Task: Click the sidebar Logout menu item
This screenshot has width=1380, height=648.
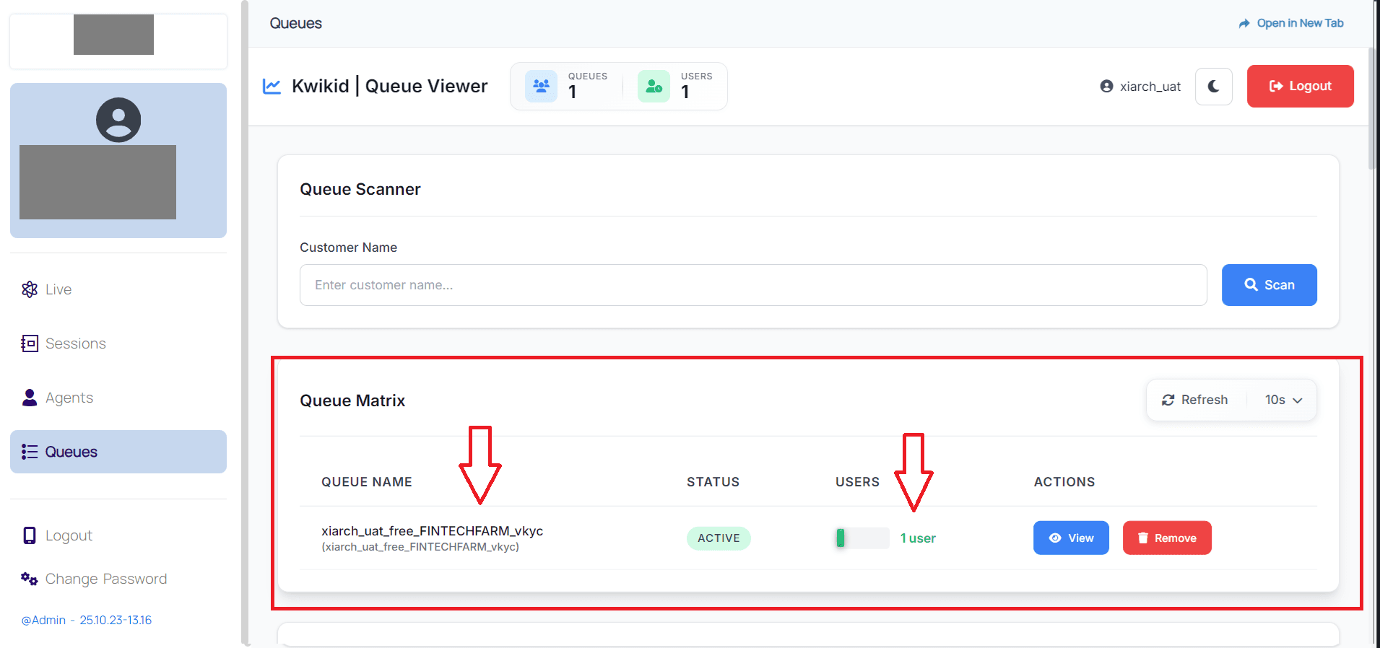Action: coord(68,535)
